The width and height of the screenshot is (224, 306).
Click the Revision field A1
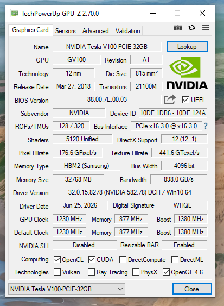(x=146, y=60)
